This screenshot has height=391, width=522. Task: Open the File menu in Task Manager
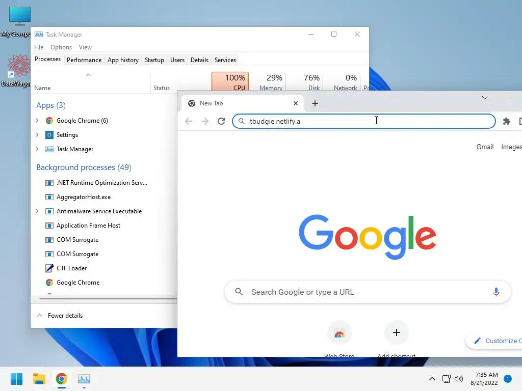click(39, 47)
